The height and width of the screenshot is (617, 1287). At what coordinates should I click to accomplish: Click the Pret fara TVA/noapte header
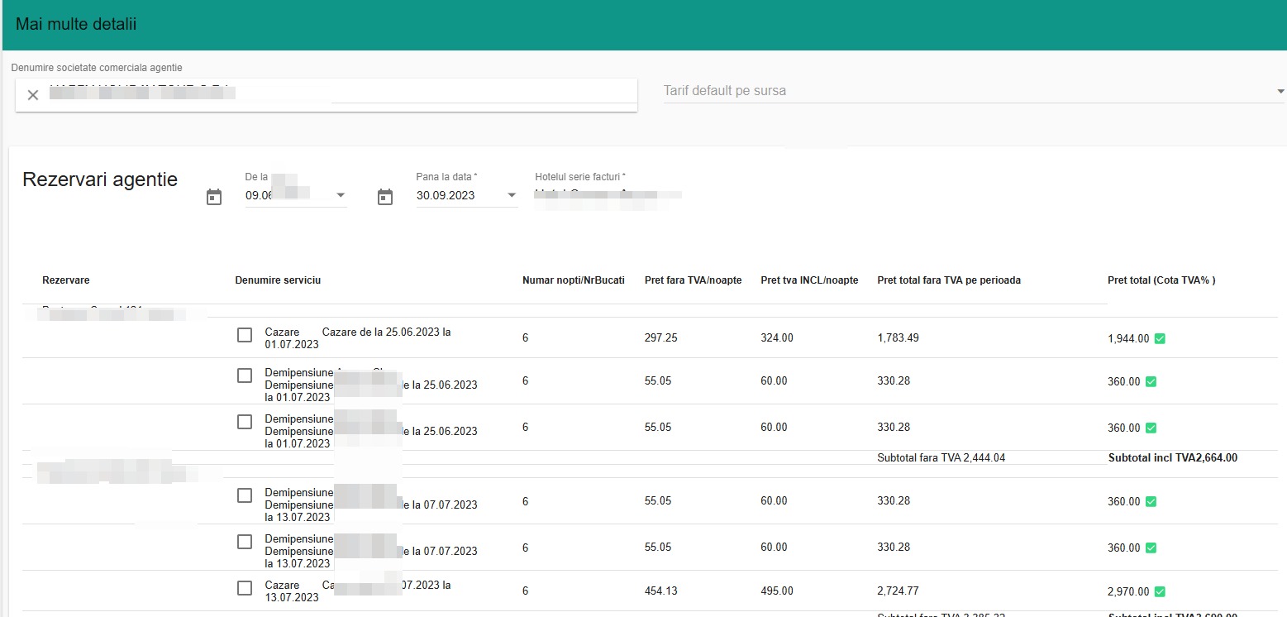pos(692,280)
